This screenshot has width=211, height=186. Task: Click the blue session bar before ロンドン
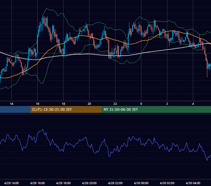(15, 109)
